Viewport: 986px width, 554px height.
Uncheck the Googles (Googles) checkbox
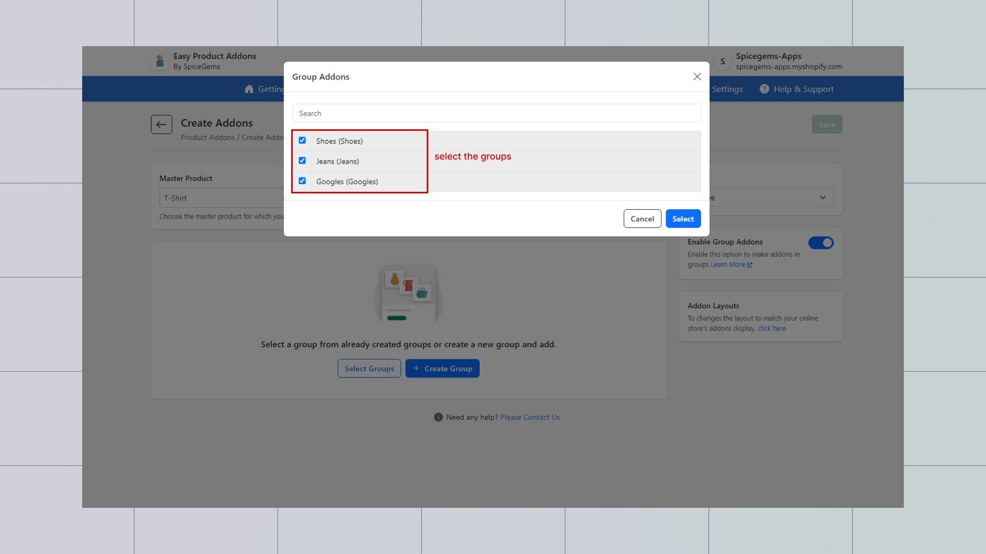click(302, 181)
